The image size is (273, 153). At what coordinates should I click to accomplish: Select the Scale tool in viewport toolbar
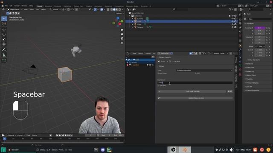tap(4, 39)
